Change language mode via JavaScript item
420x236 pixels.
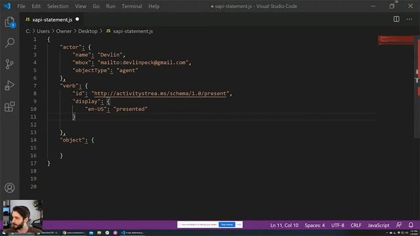(379, 226)
